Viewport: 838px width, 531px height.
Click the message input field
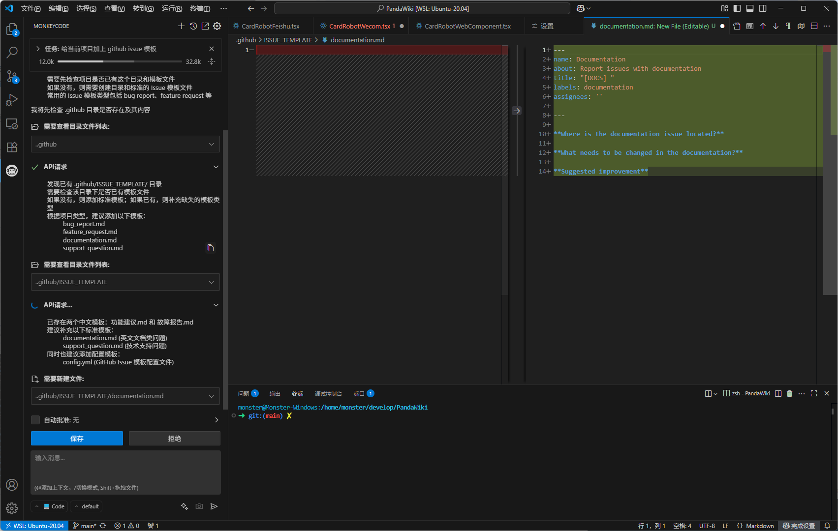(125, 470)
